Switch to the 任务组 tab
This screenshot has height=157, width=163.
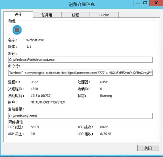(47, 15)
